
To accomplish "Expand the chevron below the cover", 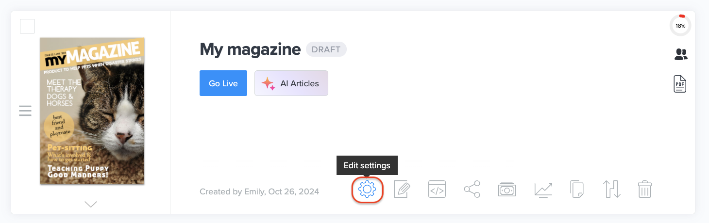I will (x=91, y=204).
